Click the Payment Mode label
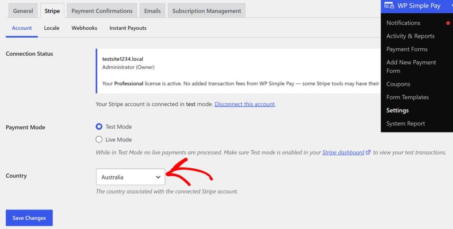 [x=25, y=127]
